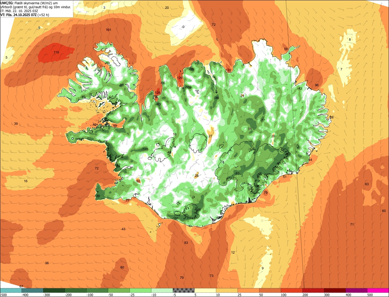Click the pale yellow legend swatch between 5 and 10
The image size is (389, 297).
pyautogui.click(x=205, y=290)
